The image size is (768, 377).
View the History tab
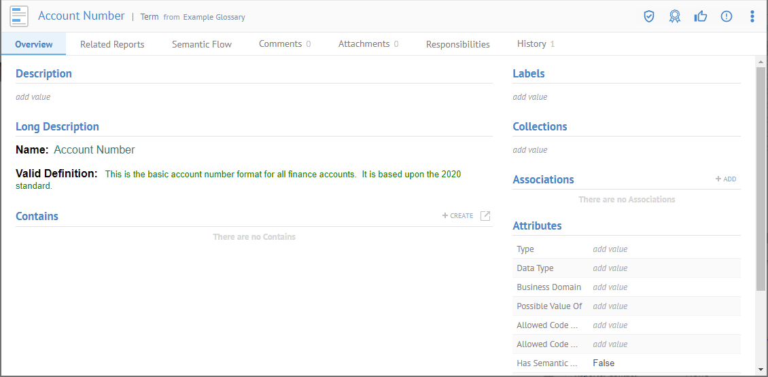(x=536, y=44)
